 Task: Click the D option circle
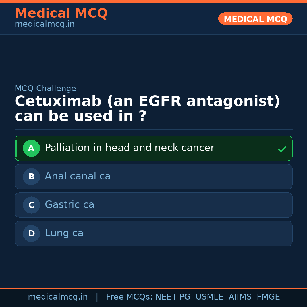(x=31, y=233)
